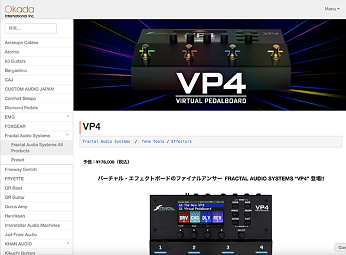Click Fractal Audio Systems breadcrumb link
The height and width of the screenshot is (255, 346).
(x=106, y=142)
